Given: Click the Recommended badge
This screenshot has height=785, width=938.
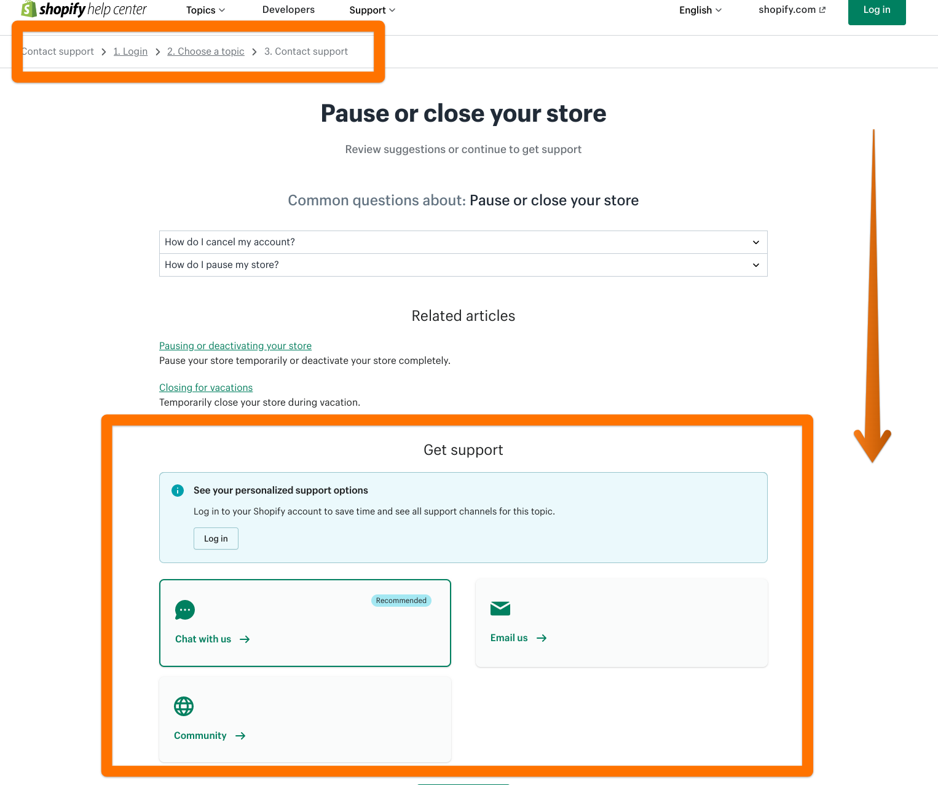Looking at the screenshot, I should point(401,601).
